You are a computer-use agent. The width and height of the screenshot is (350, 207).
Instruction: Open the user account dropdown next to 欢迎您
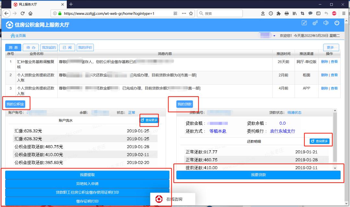[275, 36]
